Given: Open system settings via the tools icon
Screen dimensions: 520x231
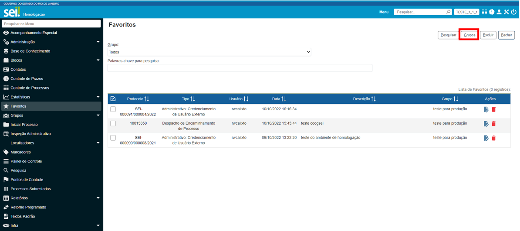Looking at the screenshot, I should tap(506, 12).
